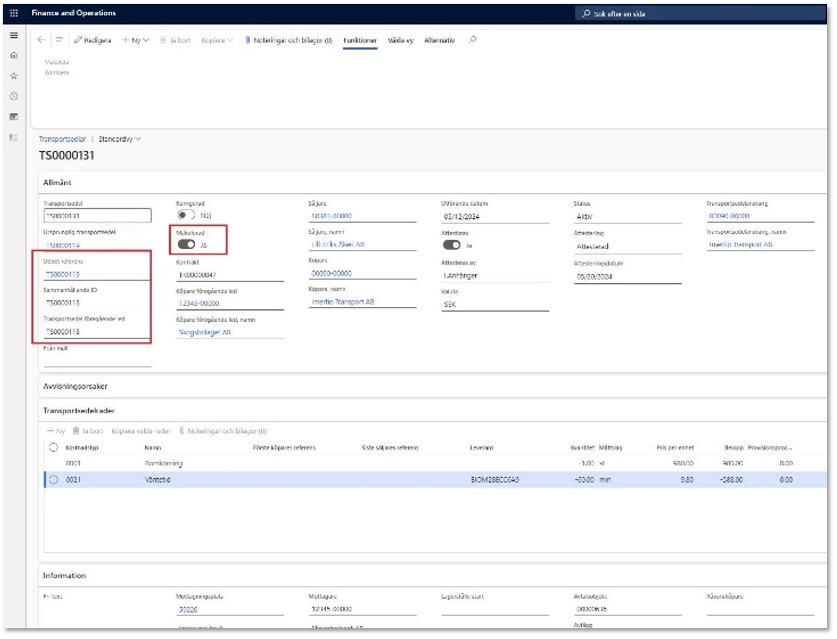This screenshot has width=837, height=639.
Task: Click the Utförande datum field
Action: tap(495, 217)
